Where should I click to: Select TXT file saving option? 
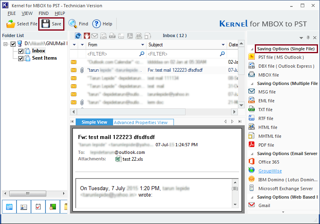[x=265, y=110]
